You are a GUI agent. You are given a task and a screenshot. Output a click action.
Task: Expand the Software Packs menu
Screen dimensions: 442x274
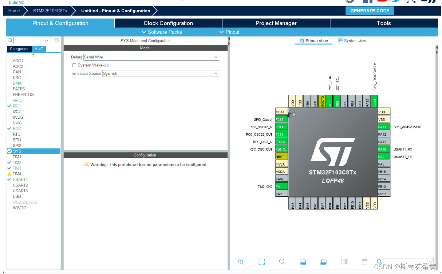pyautogui.click(x=162, y=32)
